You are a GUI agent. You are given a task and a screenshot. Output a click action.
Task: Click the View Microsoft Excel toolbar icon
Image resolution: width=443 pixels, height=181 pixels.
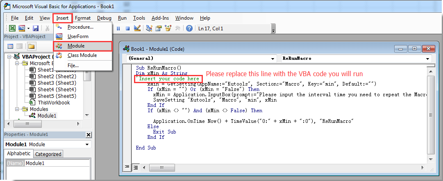point(12,28)
